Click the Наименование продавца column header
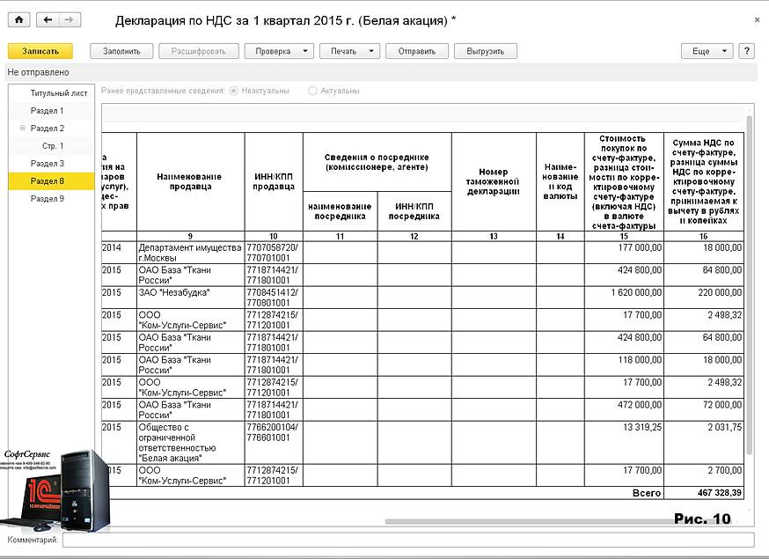769x559 pixels. [x=190, y=181]
